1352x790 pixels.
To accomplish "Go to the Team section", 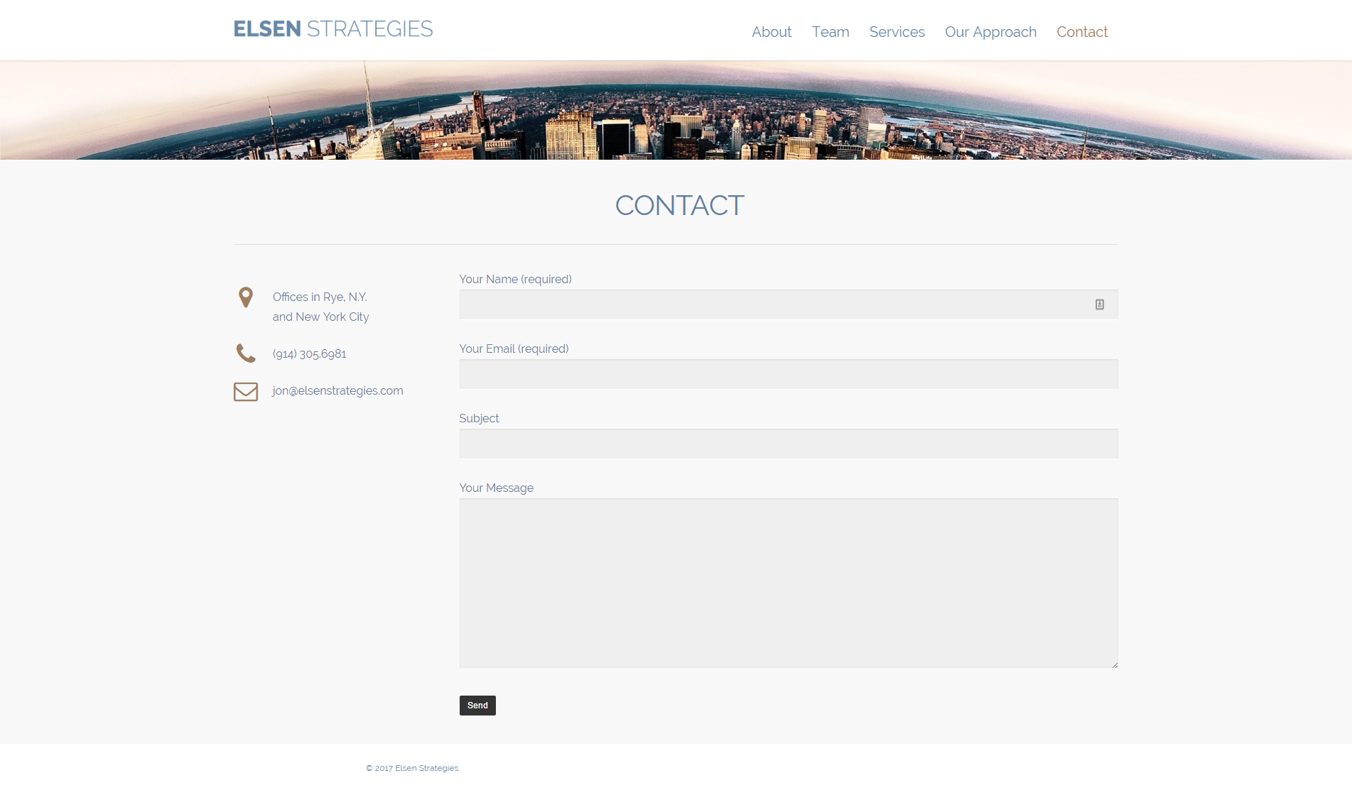I will 831,32.
